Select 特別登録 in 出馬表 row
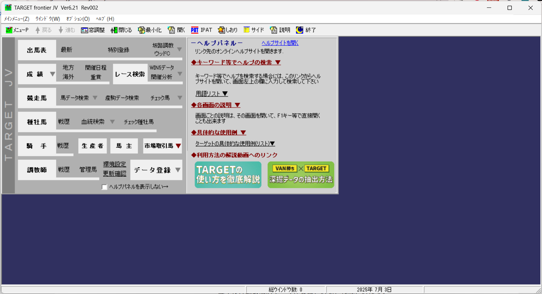The height and width of the screenshot is (294, 542). pos(119,50)
